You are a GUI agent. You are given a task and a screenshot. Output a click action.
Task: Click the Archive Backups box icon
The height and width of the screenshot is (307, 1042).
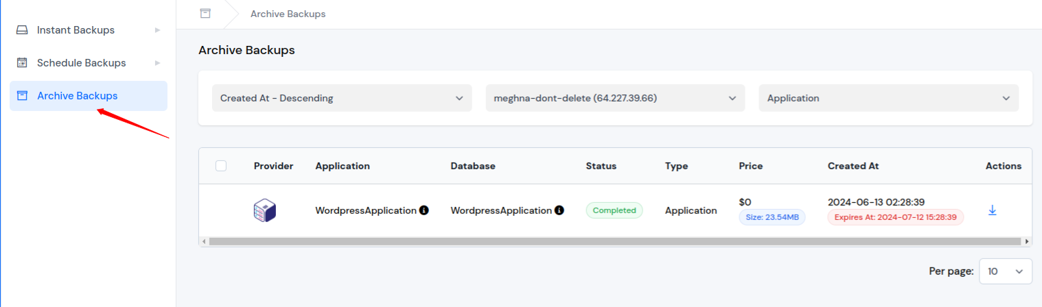point(22,96)
